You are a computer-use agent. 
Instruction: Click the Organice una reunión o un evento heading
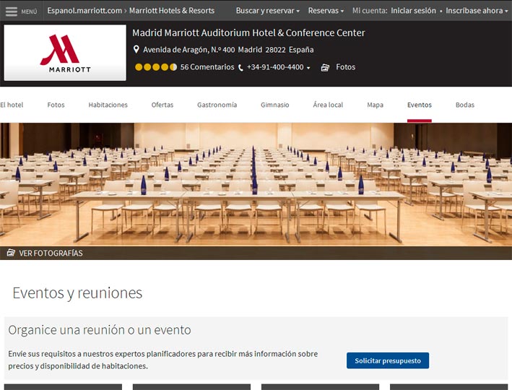click(x=100, y=330)
